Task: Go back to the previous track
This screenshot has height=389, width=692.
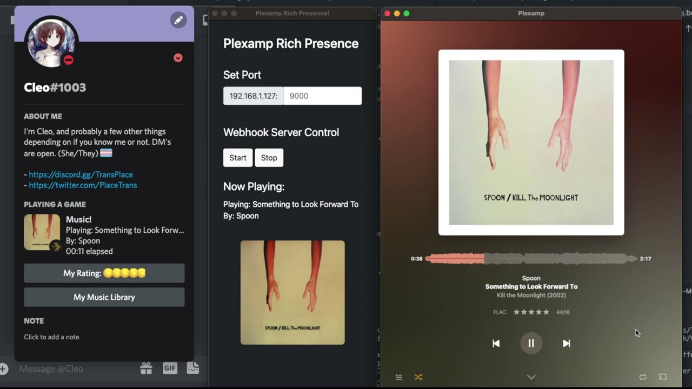Action: click(496, 343)
